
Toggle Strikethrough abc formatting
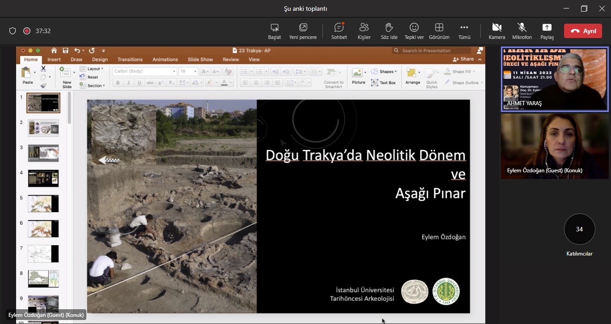coord(150,83)
